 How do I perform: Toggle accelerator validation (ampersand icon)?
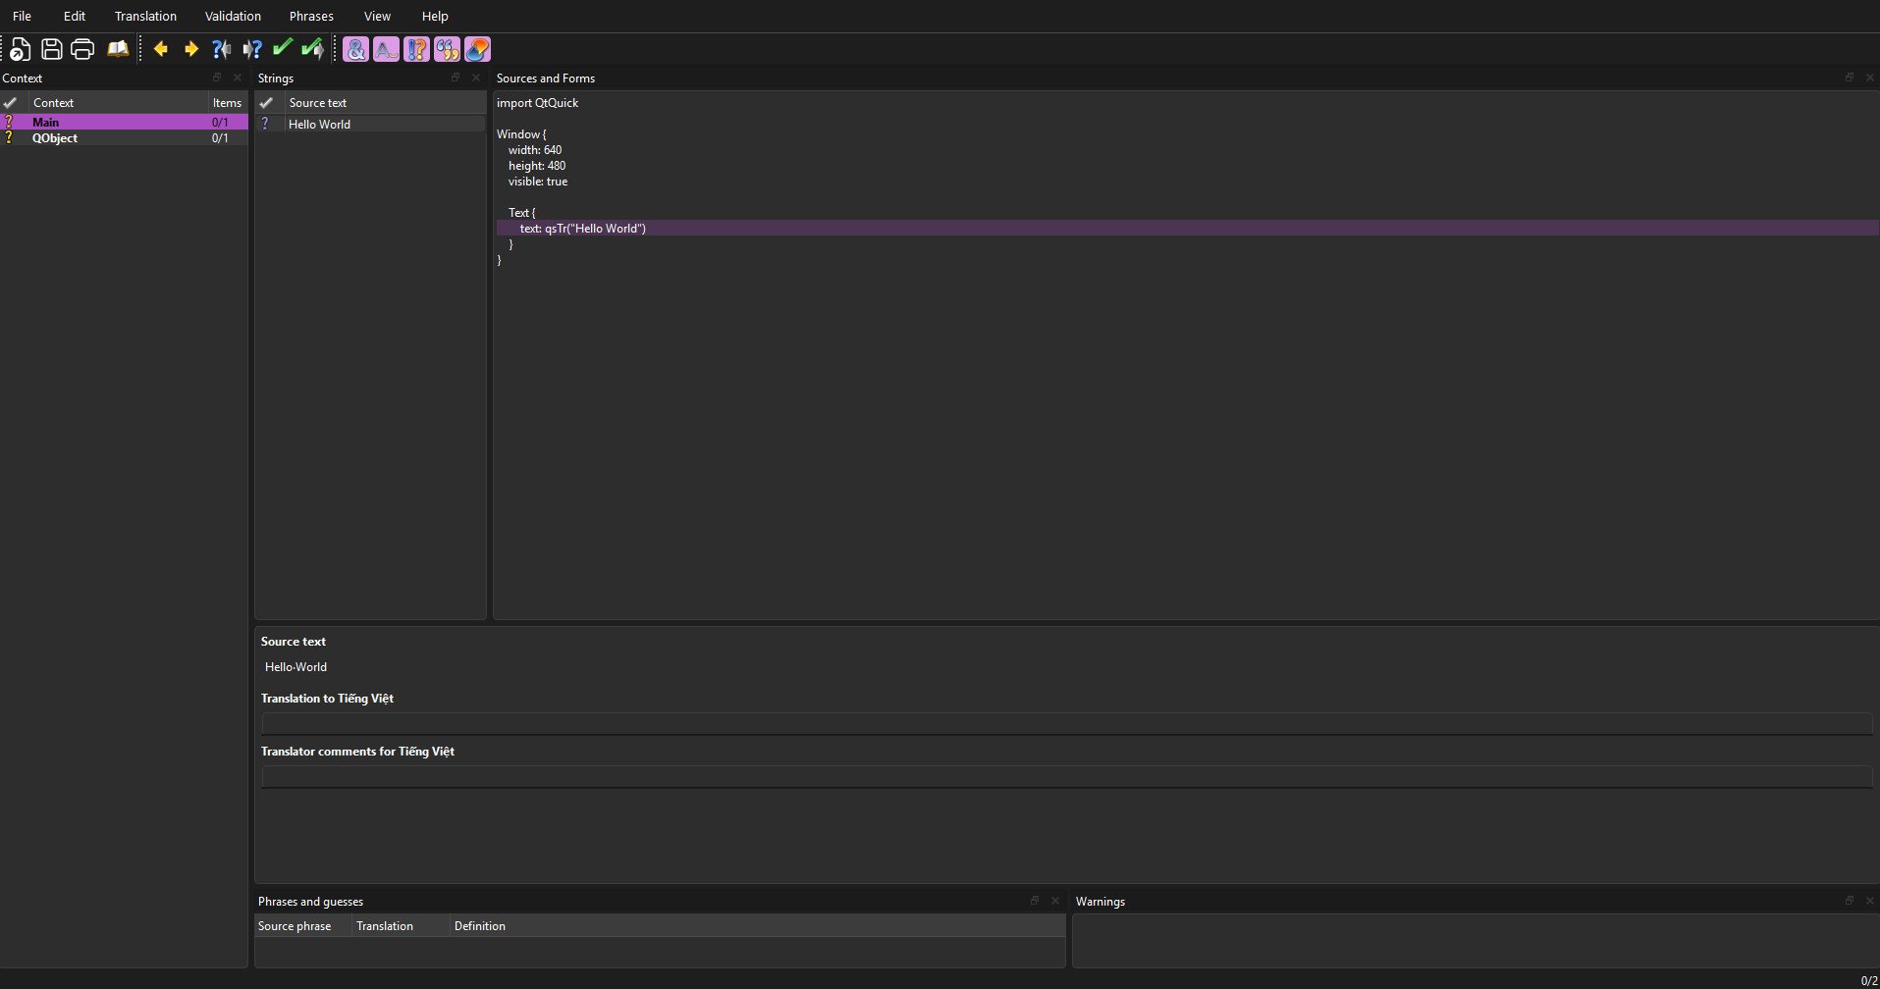point(356,49)
